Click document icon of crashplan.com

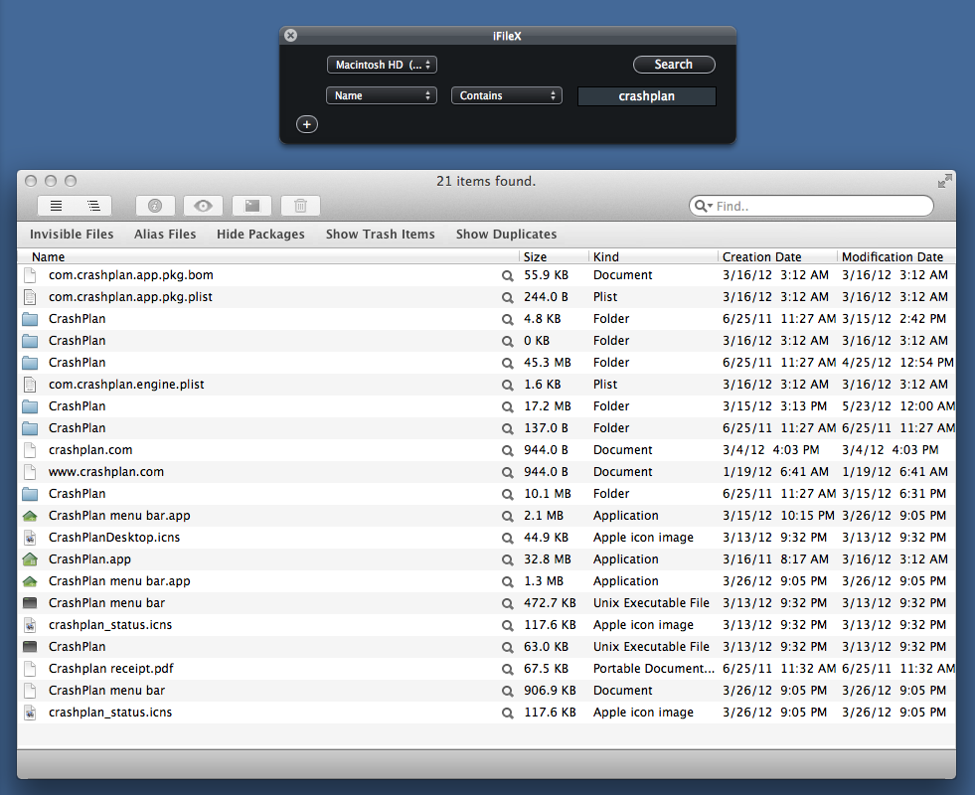(30, 450)
